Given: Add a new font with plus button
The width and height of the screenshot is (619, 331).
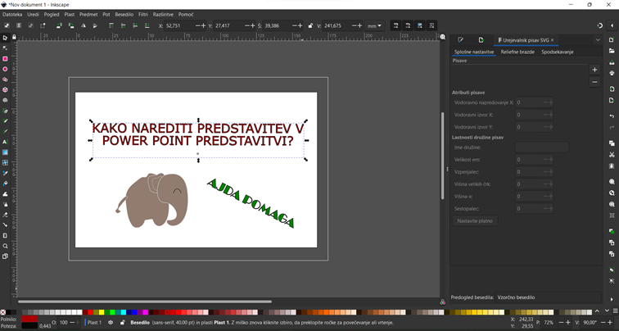Looking at the screenshot, I should pyautogui.click(x=594, y=70).
